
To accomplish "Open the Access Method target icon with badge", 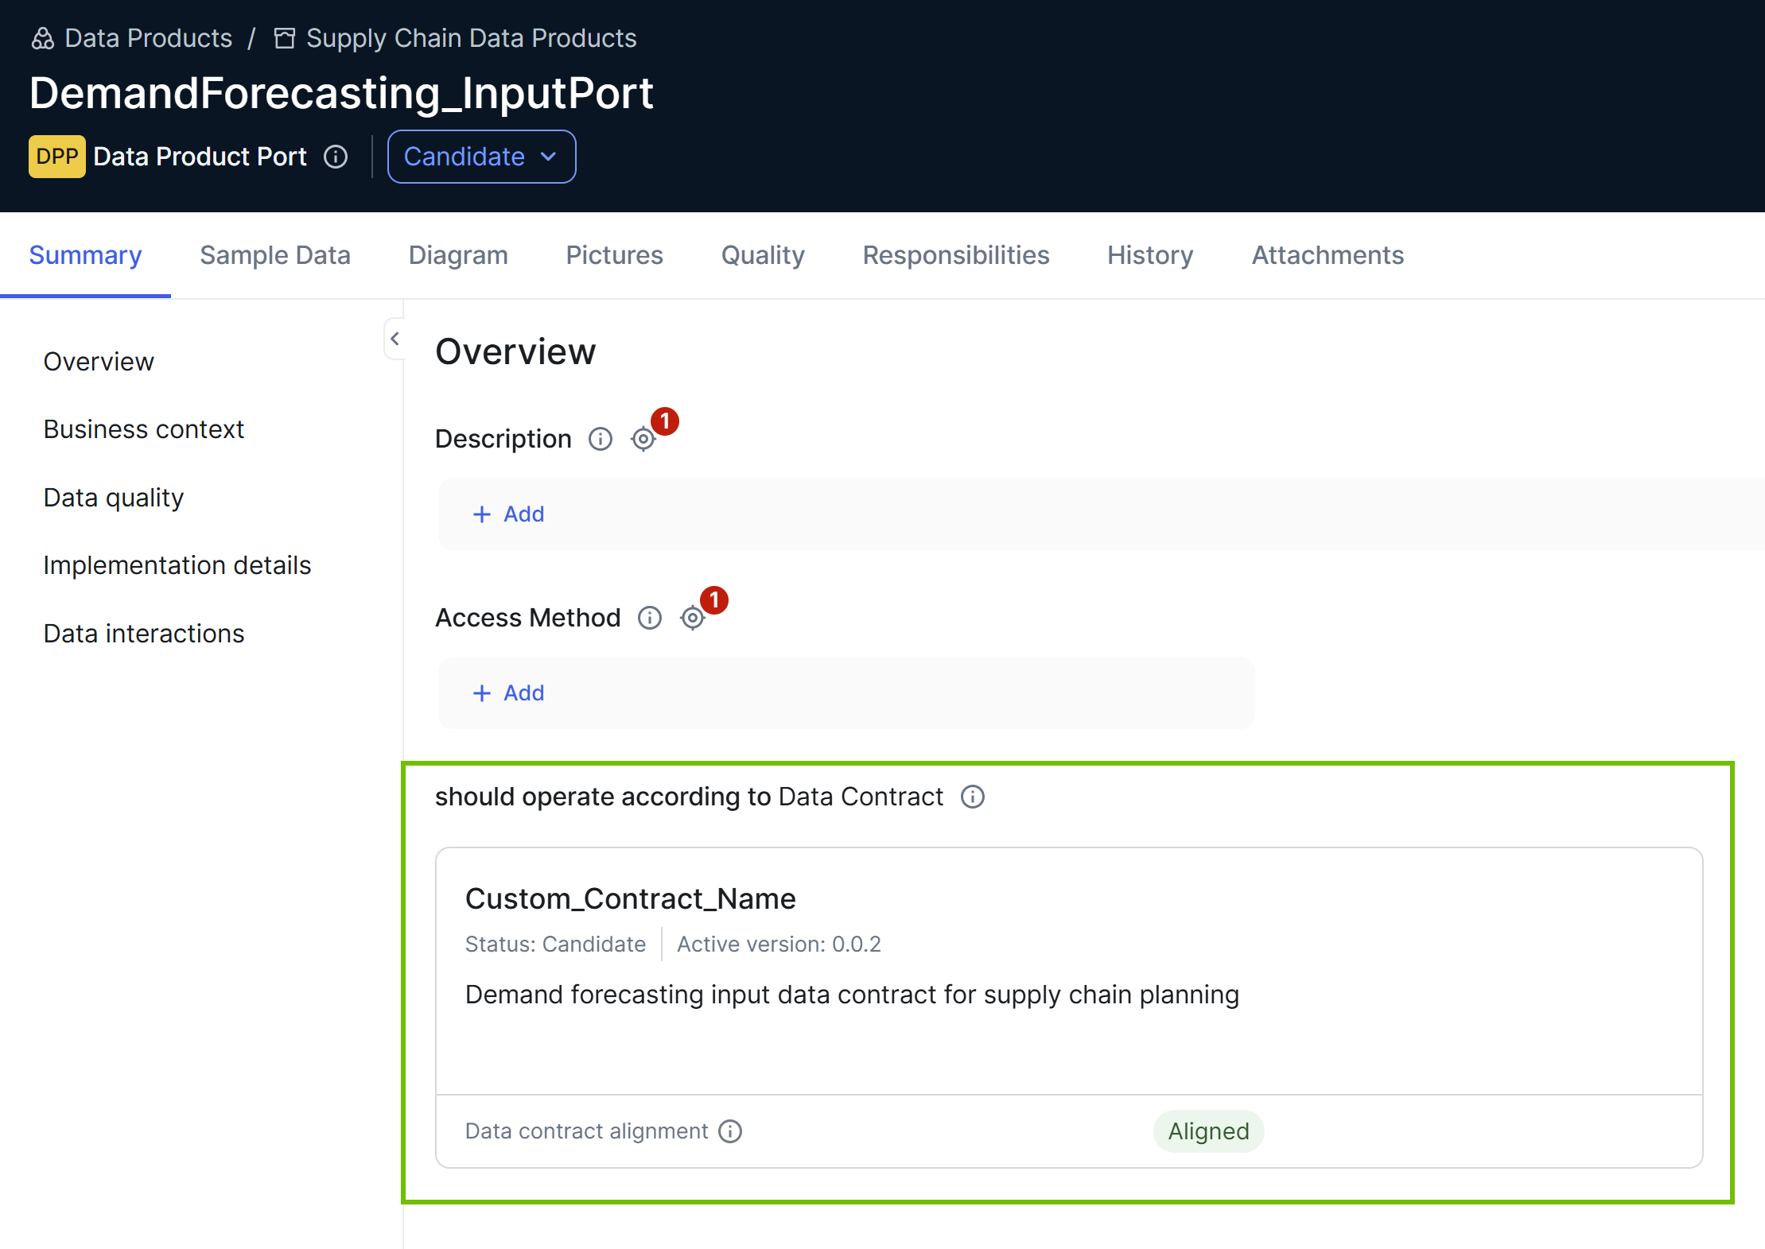I will [693, 618].
